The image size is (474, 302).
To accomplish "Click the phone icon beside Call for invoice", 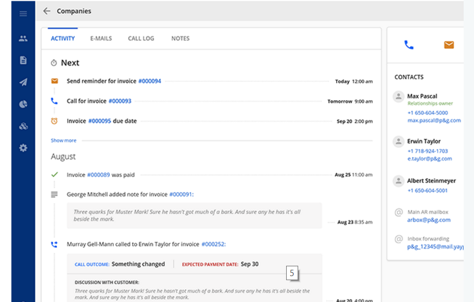I will (x=54, y=101).
